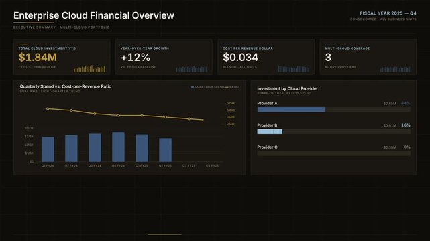Click the $1.84M investment value

pyautogui.click(x=38, y=57)
